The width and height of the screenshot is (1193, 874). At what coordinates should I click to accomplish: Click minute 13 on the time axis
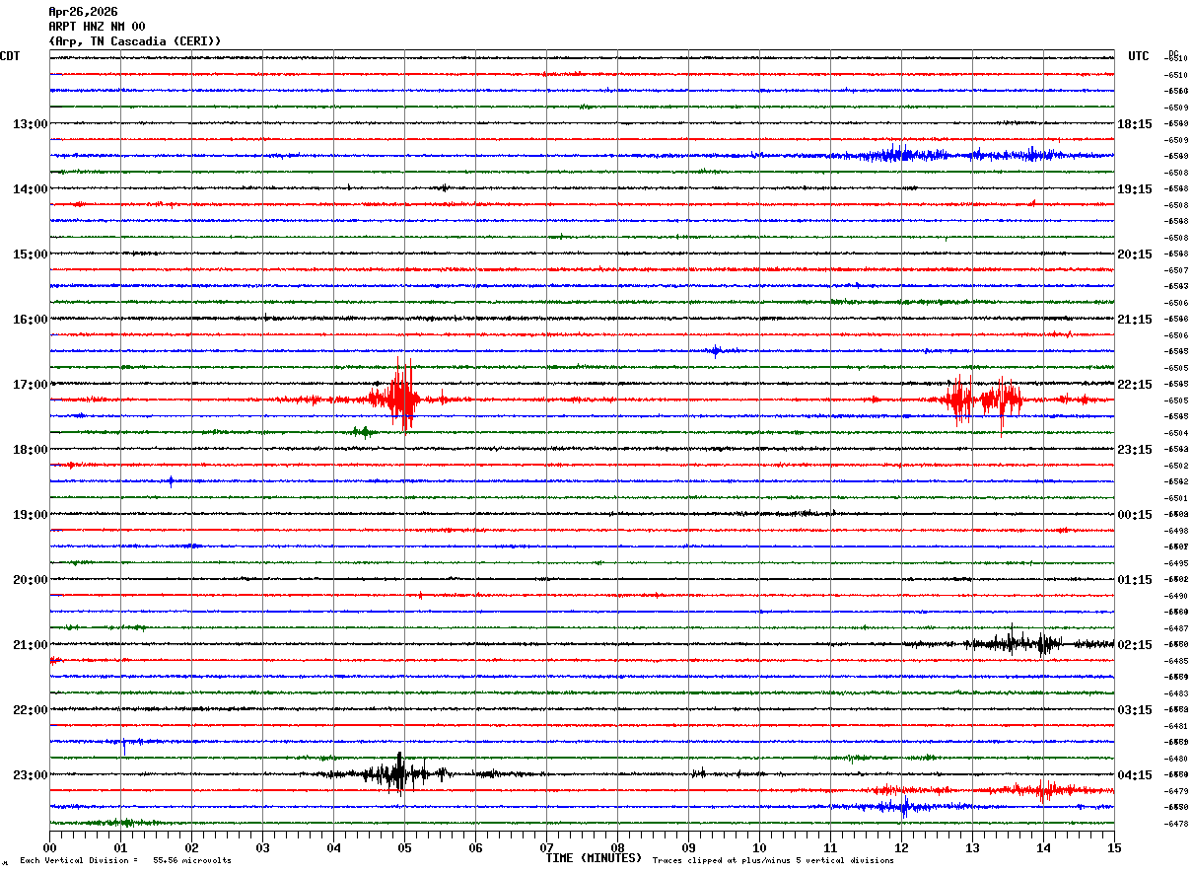pyautogui.click(x=973, y=848)
